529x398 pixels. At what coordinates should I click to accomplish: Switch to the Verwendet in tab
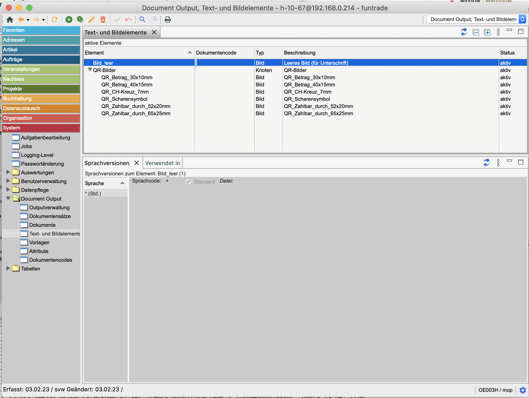pos(162,163)
